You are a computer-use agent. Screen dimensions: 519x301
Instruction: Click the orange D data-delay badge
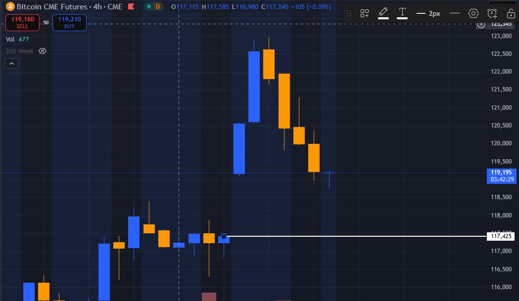tap(157, 6)
